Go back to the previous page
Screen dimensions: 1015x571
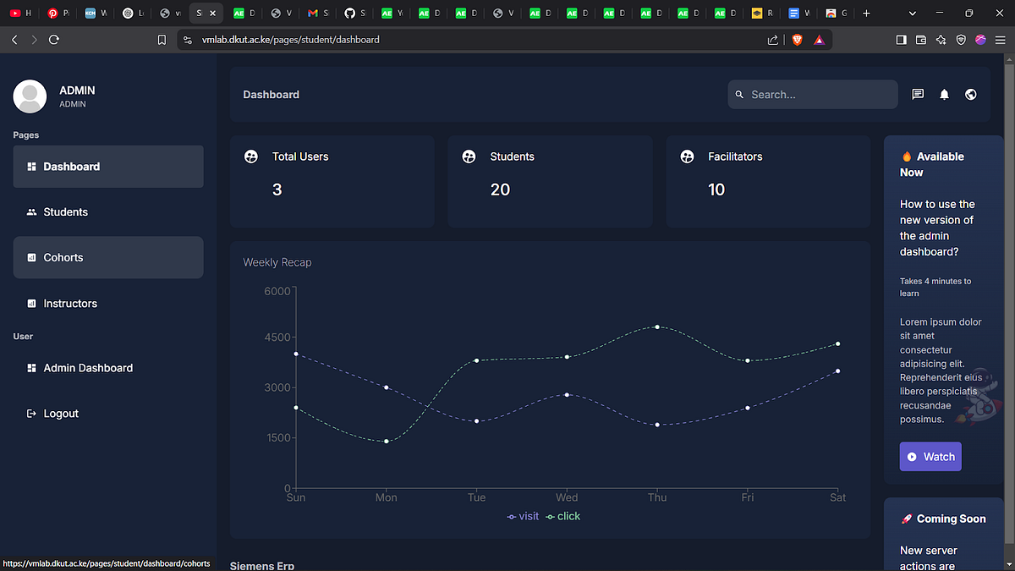(x=14, y=40)
